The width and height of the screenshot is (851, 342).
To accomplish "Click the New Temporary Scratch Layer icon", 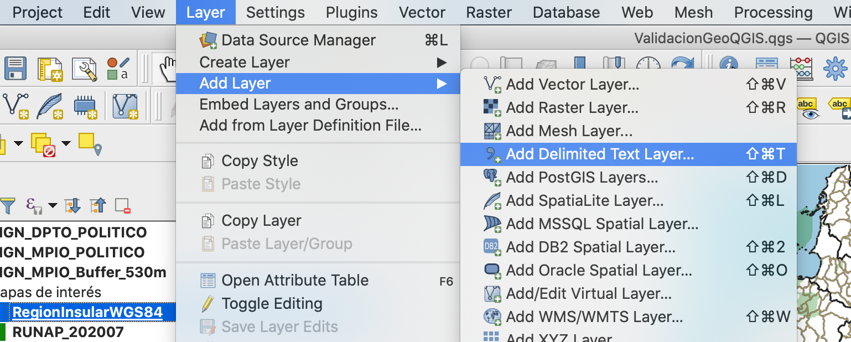I will pyautogui.click(x=85, y=106).
